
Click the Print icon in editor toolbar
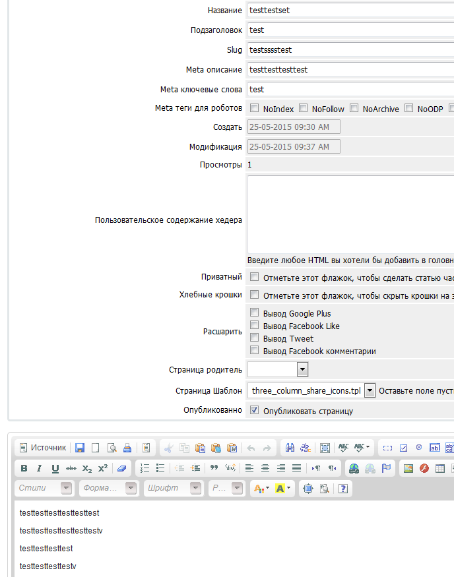128,448
